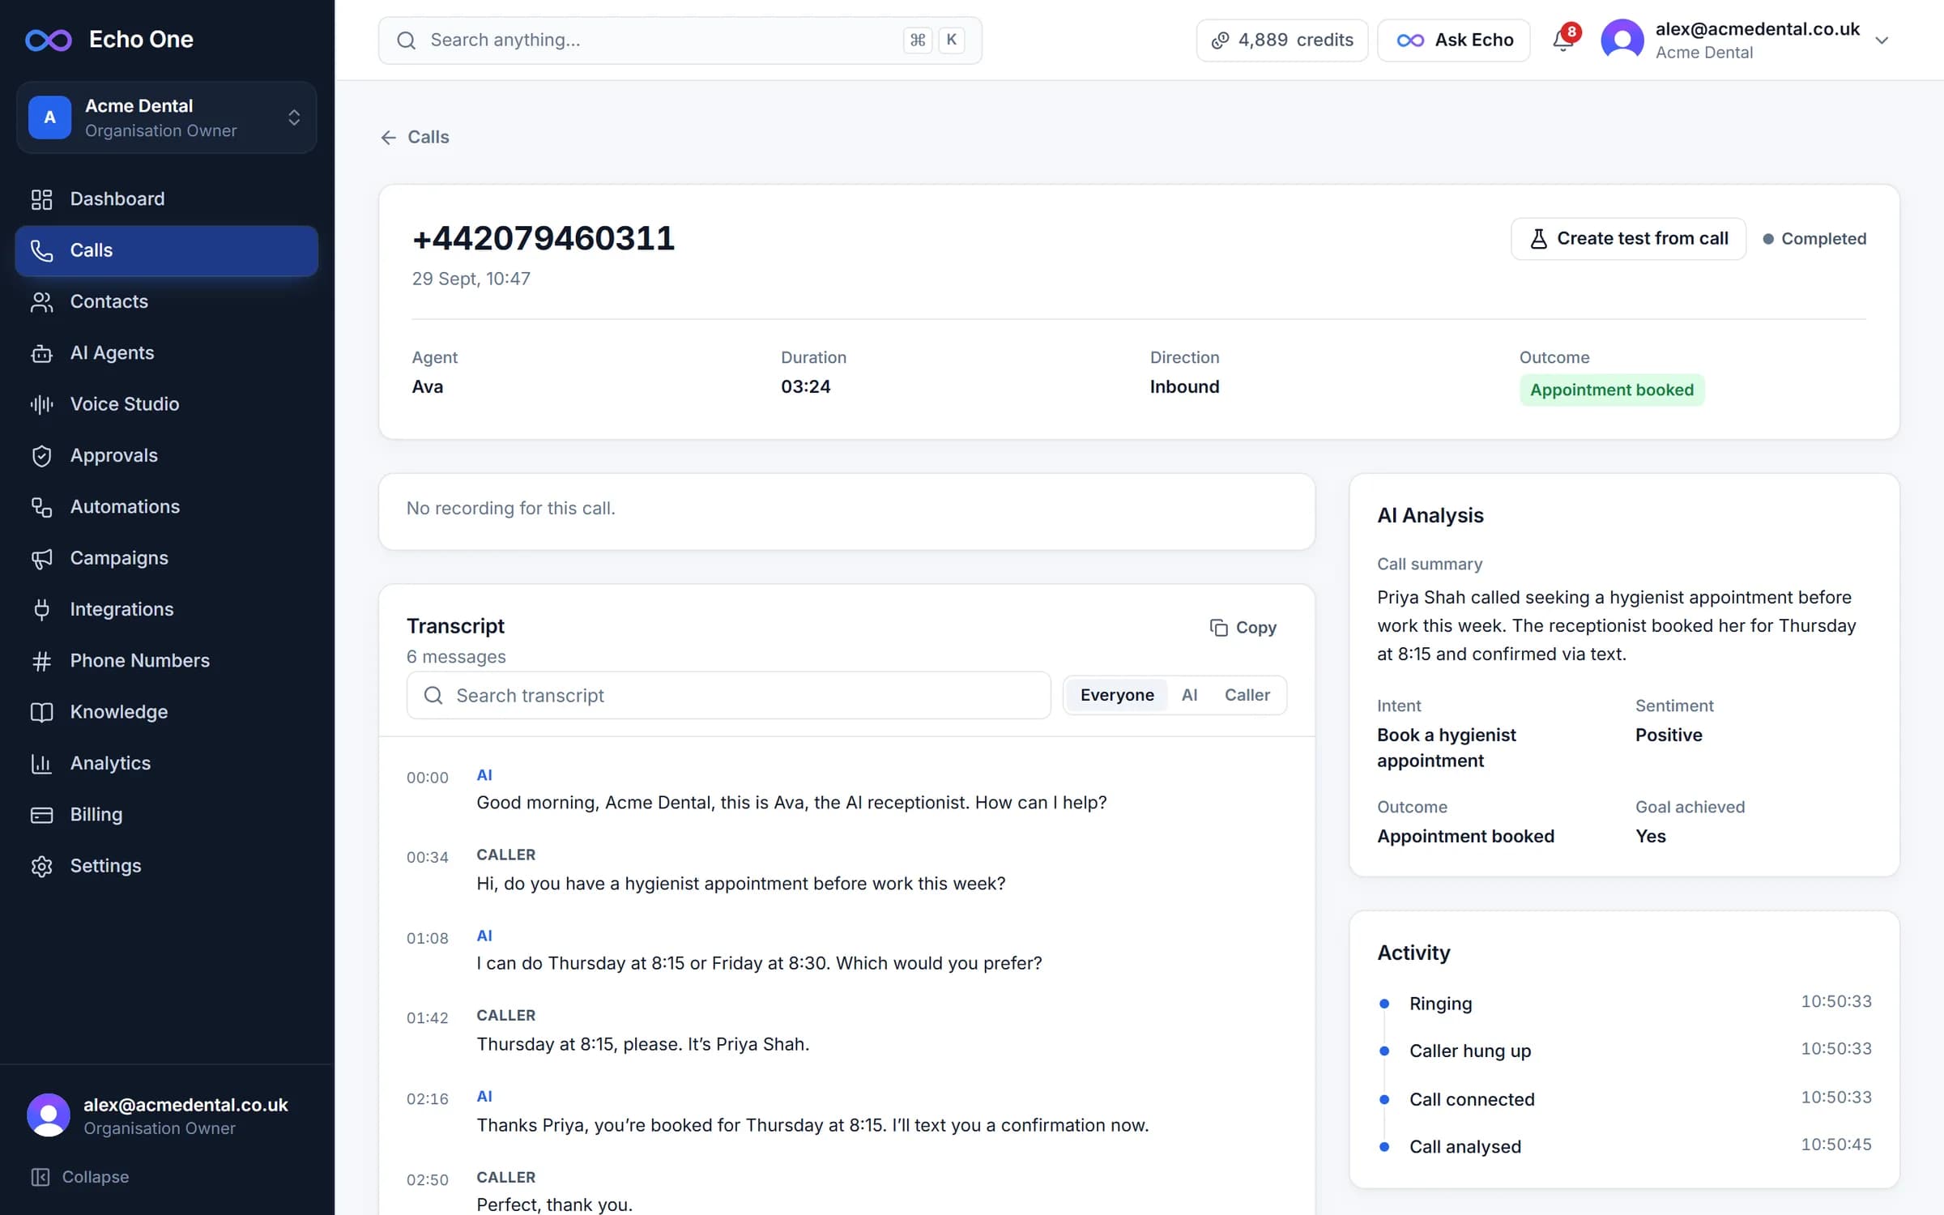This screenshot has width=1944, height=1215.
Task: Open AI Agents robot icon
Action: 41,353
